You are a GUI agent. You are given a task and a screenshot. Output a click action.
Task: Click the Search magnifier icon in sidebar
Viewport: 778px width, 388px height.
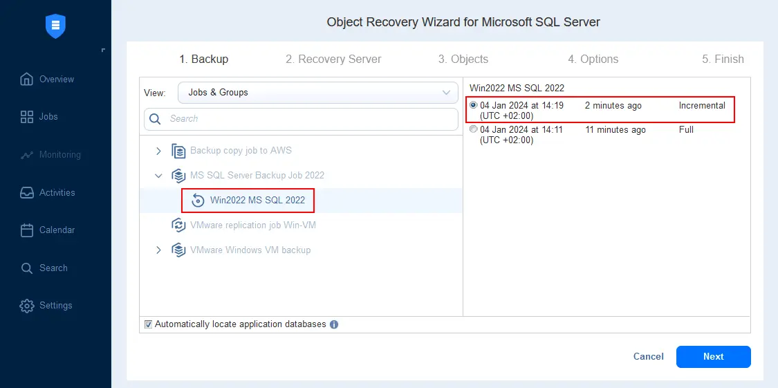pos(26,268)
